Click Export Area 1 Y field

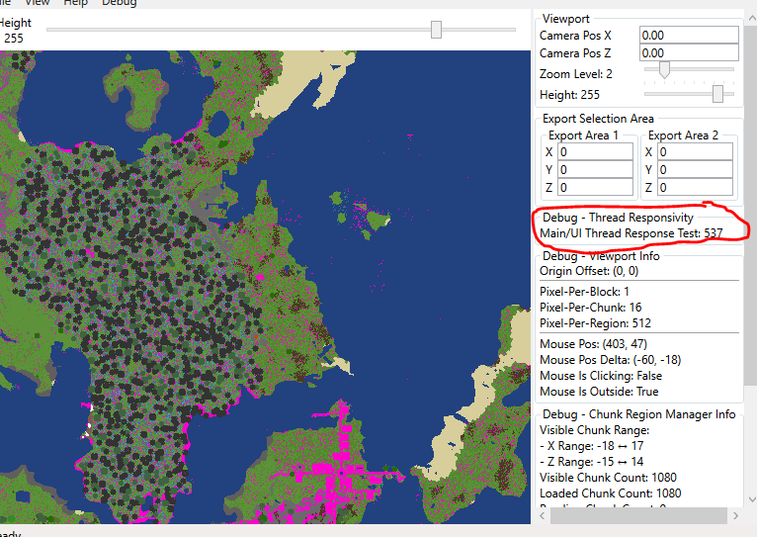pyautogui.click(x=595, y=169)
